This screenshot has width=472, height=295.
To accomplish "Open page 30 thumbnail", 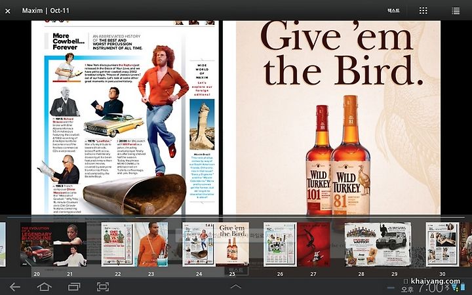I will 442,245.
